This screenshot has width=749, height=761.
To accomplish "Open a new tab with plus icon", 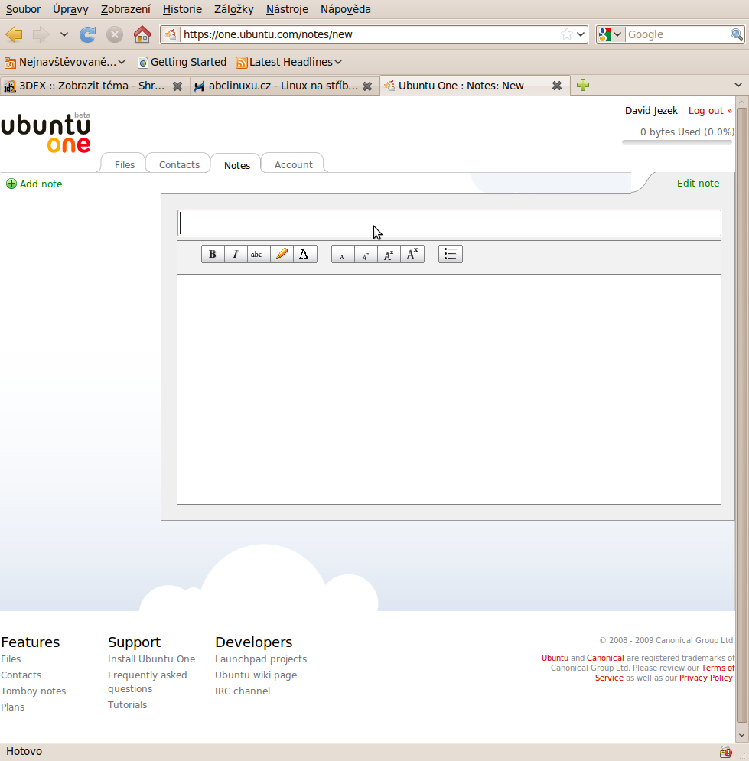I will coord(583,86).
